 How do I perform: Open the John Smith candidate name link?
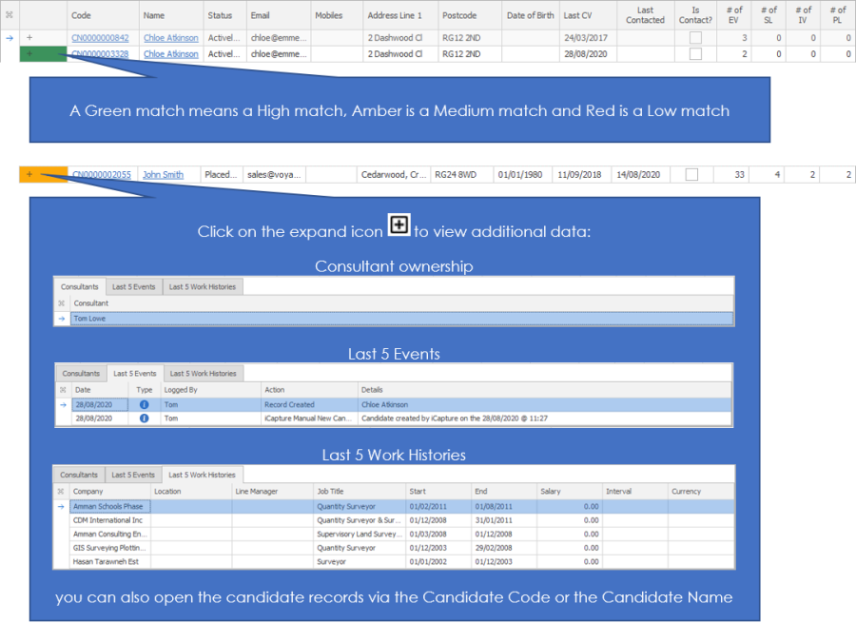[163, 175]
